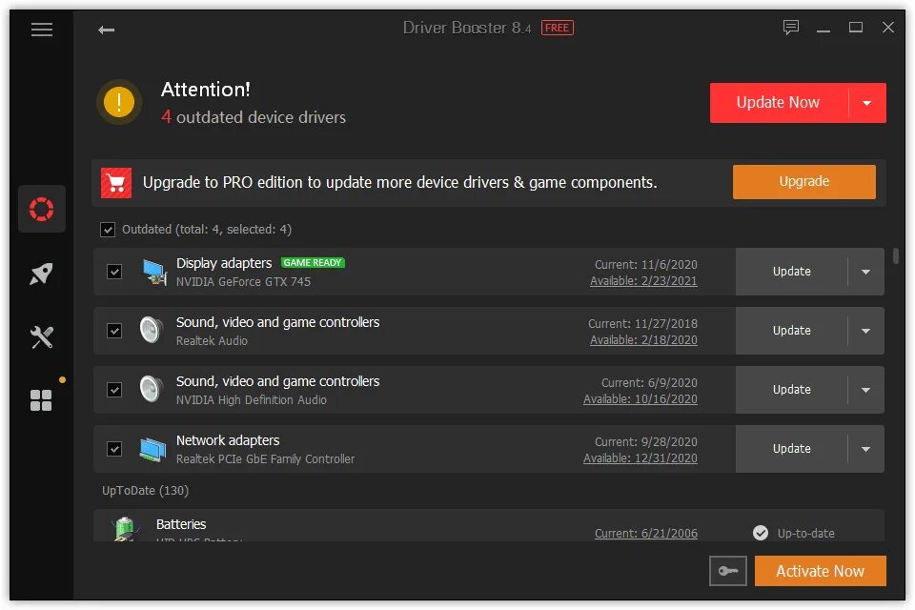The height and width of the screenshot is (610, 915).
Task: Expand update options for Realtek PCIe GbE
Action: click(865, 448)
